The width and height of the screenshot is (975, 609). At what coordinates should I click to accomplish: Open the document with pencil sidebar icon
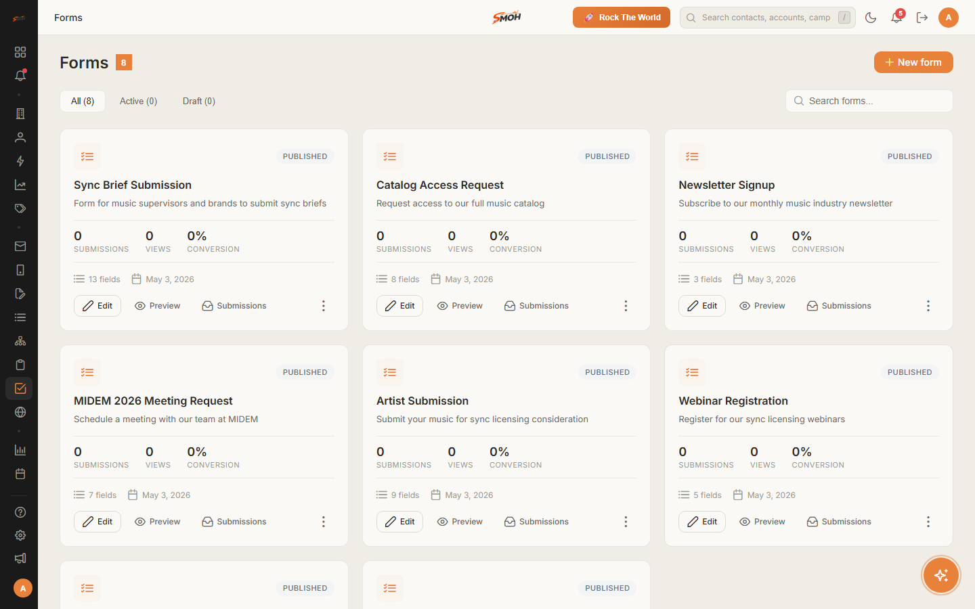coord(20,294)
